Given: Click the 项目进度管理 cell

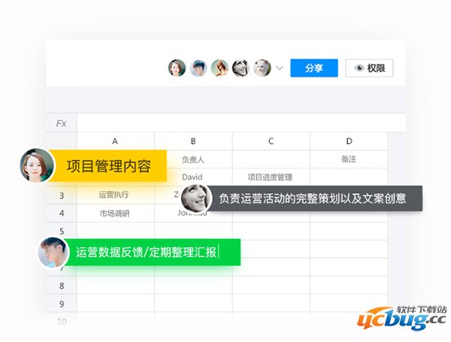Looking at the screenshot, I should (270, 177).
